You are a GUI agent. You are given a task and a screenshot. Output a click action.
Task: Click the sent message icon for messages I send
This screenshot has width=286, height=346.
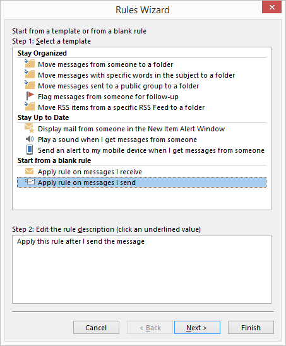(x=30, y=182)
